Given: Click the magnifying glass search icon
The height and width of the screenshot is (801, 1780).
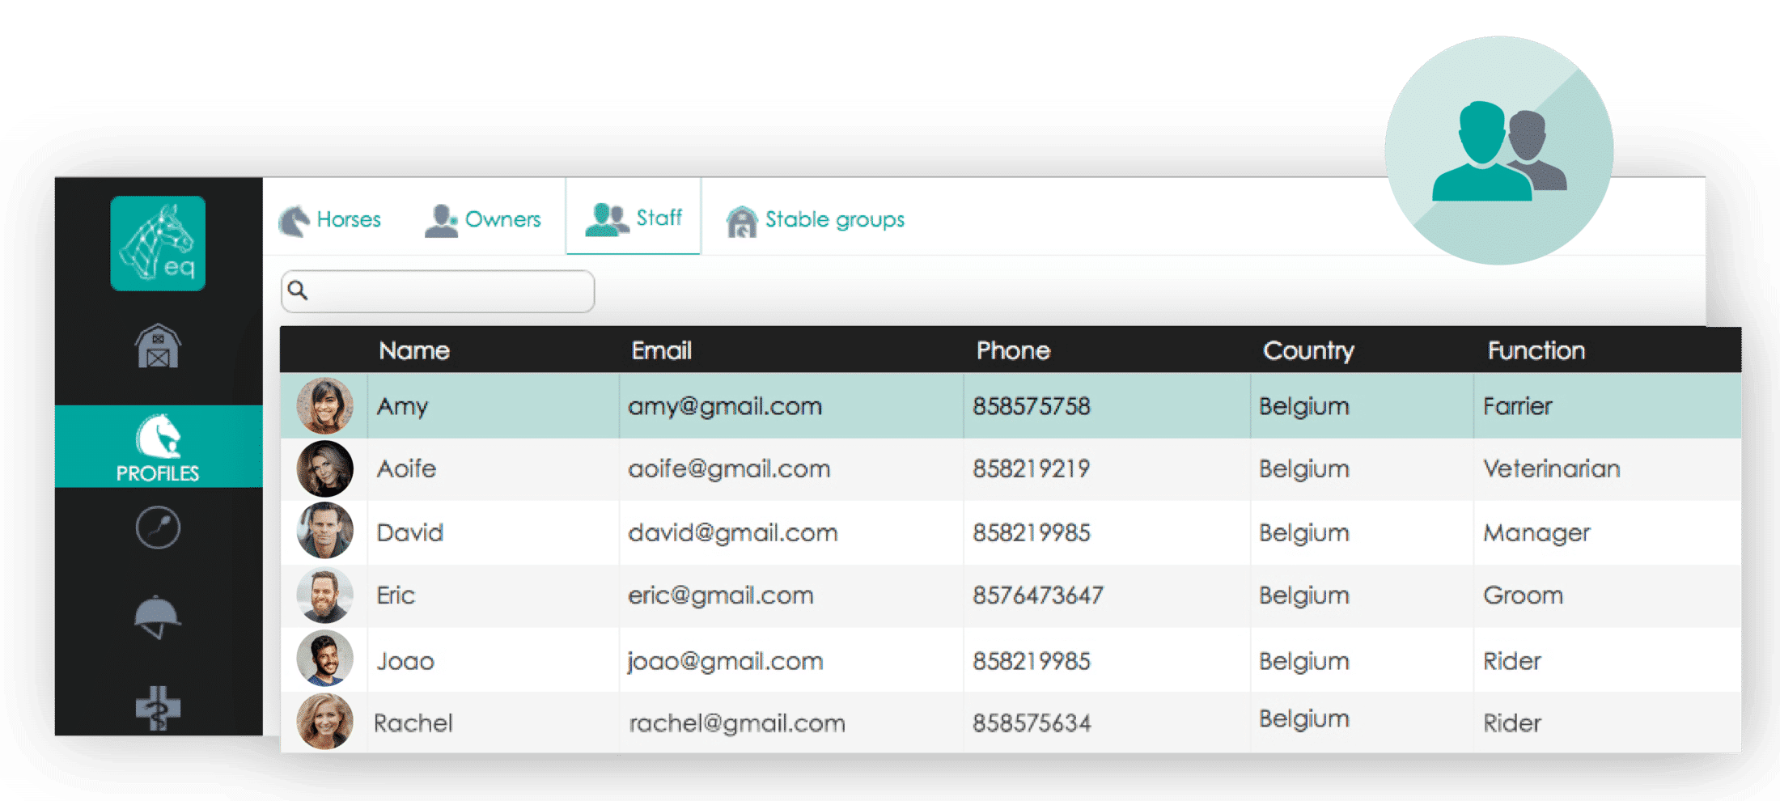Looking at the screenshot, I should pos(298,290).
